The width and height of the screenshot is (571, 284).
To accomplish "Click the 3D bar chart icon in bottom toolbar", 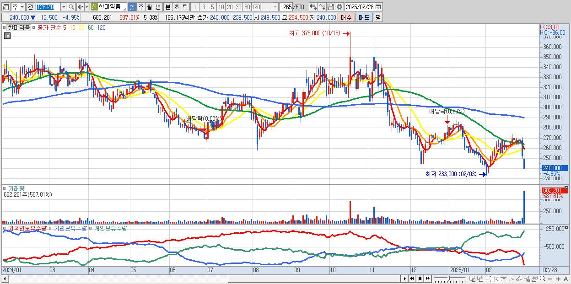I will pos(527,279).
